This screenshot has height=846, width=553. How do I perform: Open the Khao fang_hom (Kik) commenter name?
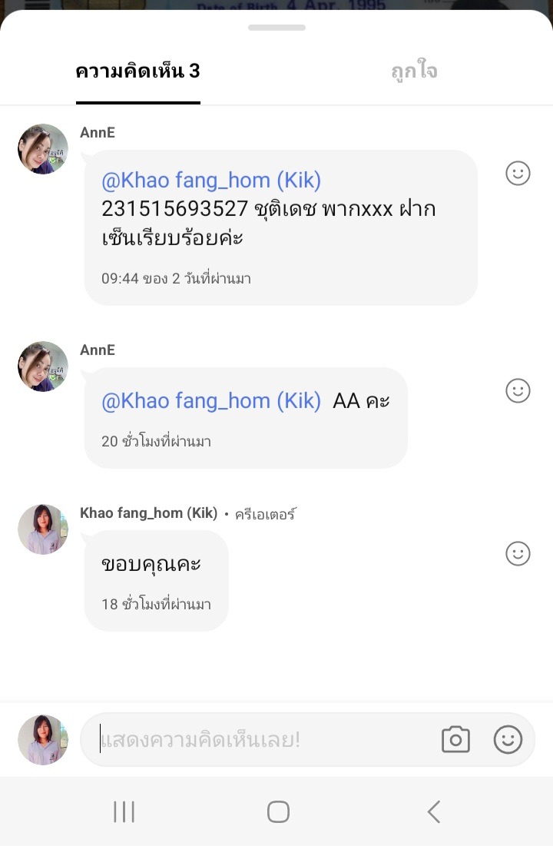(149, 513)
